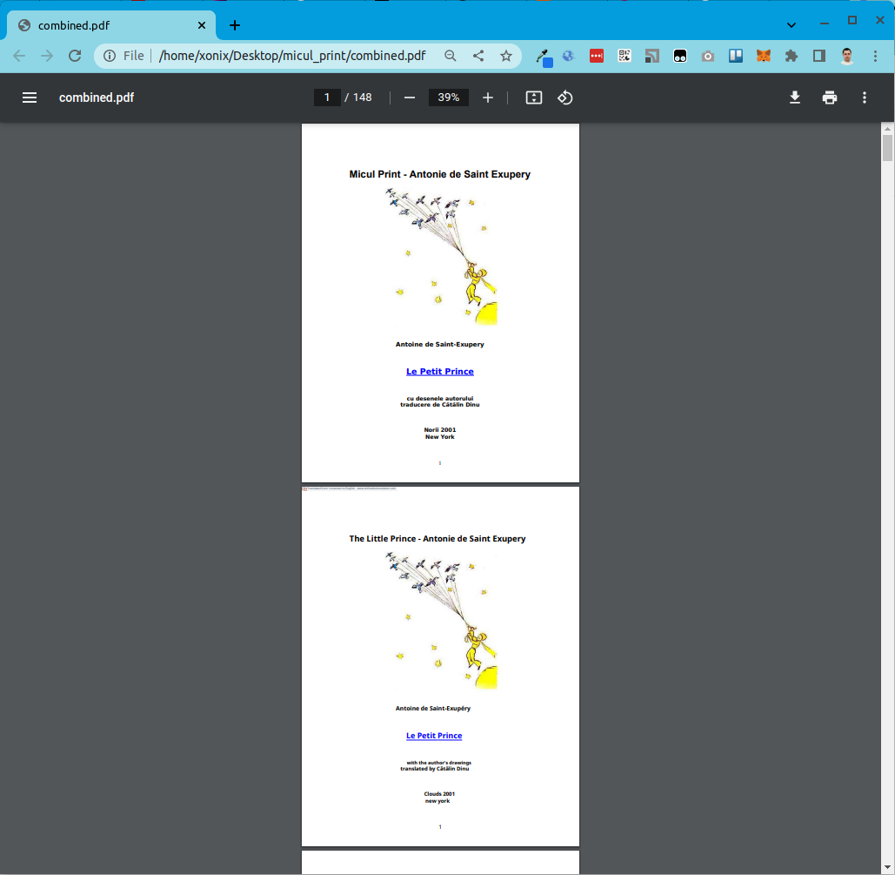Click the Fit to page icon
895x875 pixels.
pos(534,98)
